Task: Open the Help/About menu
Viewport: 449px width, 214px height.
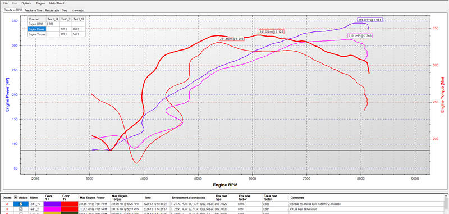Action: [57, 3]
